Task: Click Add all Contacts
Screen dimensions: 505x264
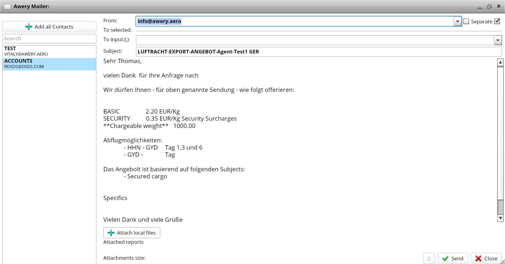Action: (x=49, y=27)
